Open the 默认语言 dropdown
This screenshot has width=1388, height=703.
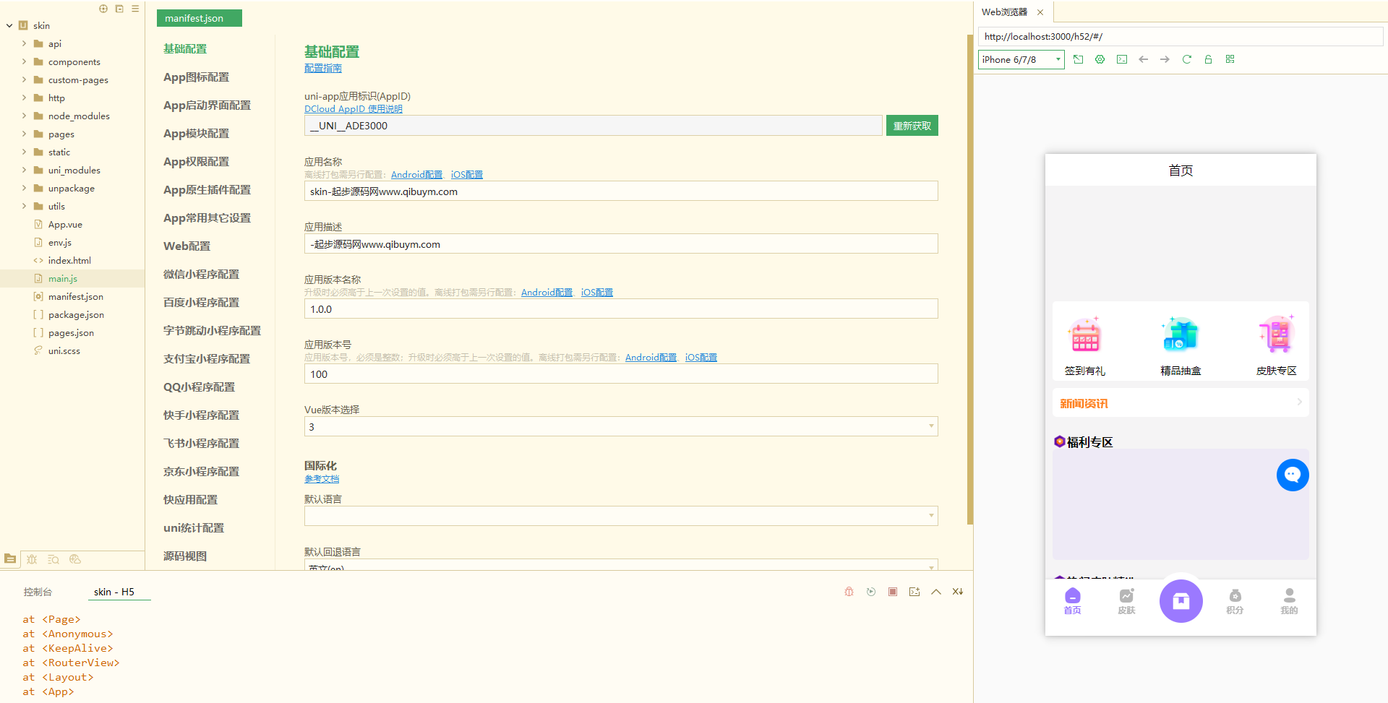tap(621, 516)
